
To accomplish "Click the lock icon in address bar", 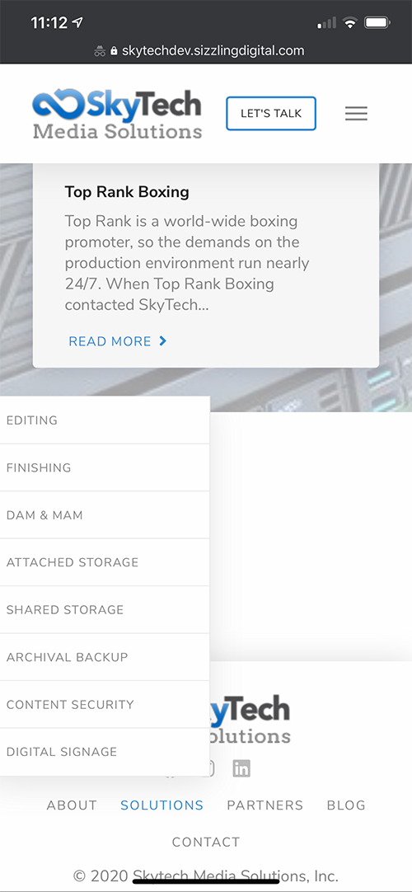I will [x=114, y=50].
